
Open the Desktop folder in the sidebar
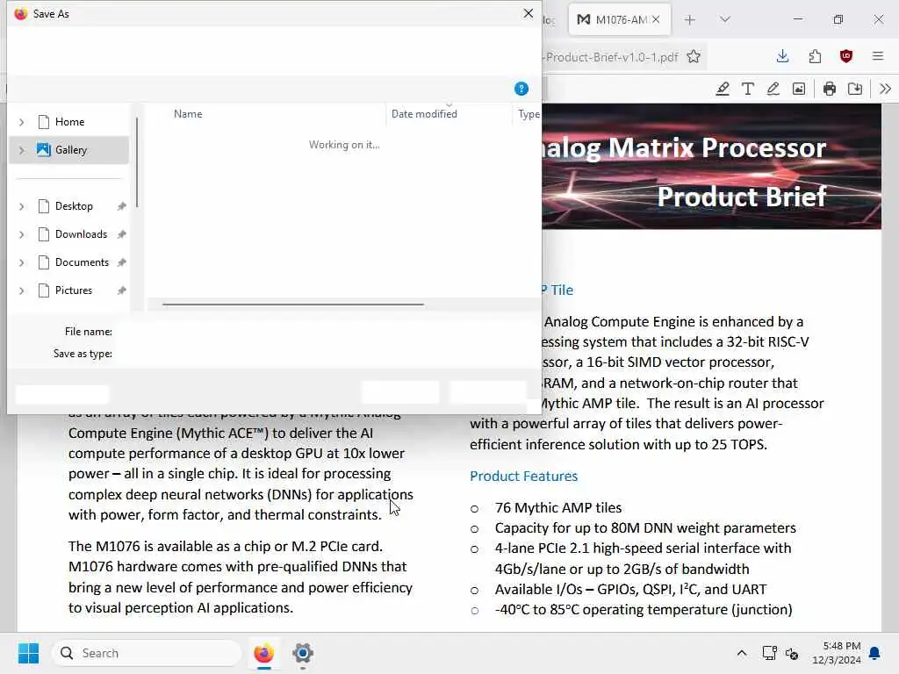[x=74, y=205]
